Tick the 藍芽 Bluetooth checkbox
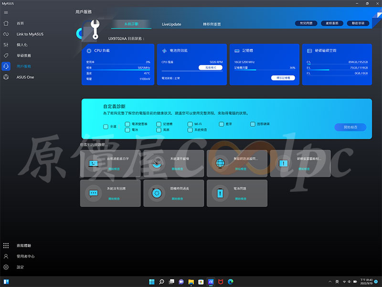 point(222,124)
